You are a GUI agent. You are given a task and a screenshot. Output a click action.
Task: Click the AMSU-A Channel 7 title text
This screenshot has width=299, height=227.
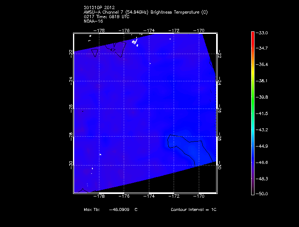pos(145,12)
